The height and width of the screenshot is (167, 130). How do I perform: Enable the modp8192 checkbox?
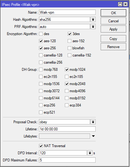point(67,98)
